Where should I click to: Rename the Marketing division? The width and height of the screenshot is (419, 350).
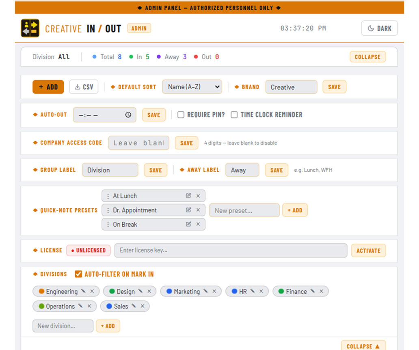click(205, 291)
